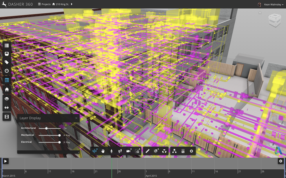
Task: Click the tag icon in left sidebar
Action: [7, 62]
